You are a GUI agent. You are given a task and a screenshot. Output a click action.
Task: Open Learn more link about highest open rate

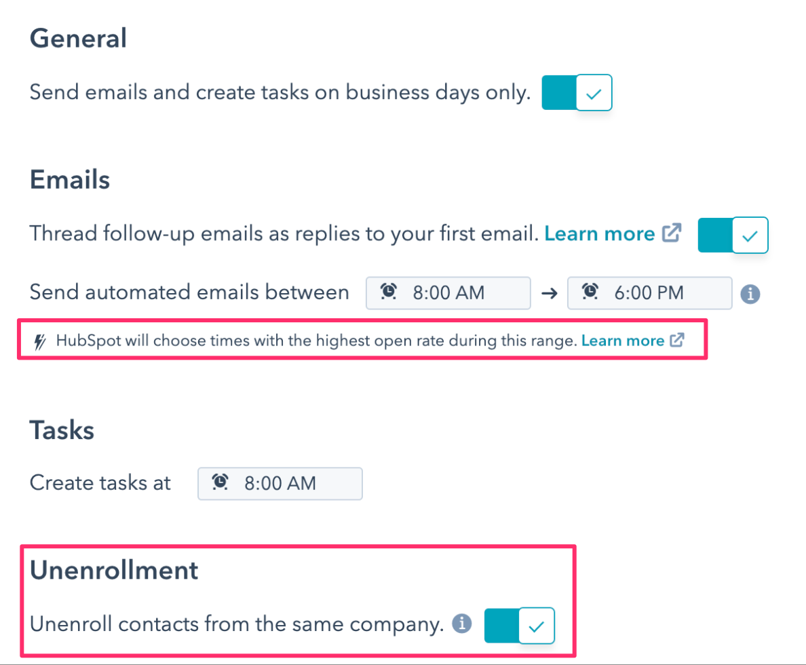click(622, 341)
